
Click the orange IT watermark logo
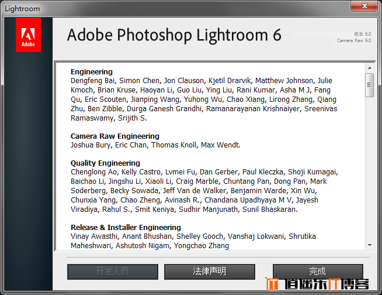pyautogui.click(x=272, y=283)
